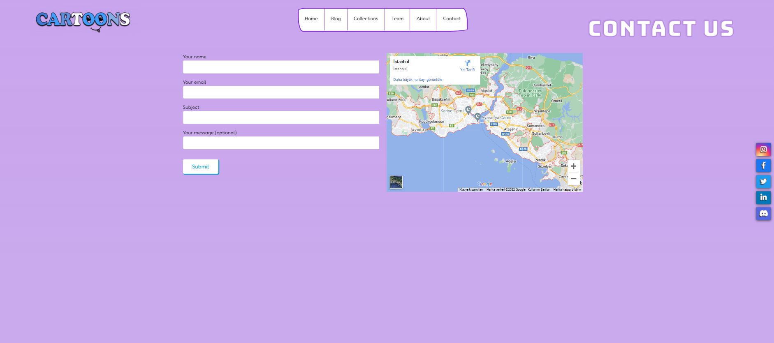Screen dimensions: 774x343
Task: Click the 'Pendik' label on the map
Action: coord(540,160)
